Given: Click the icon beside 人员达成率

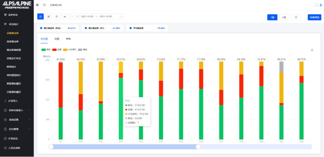Looking at the screenshot, I should [x=5, y=148].
